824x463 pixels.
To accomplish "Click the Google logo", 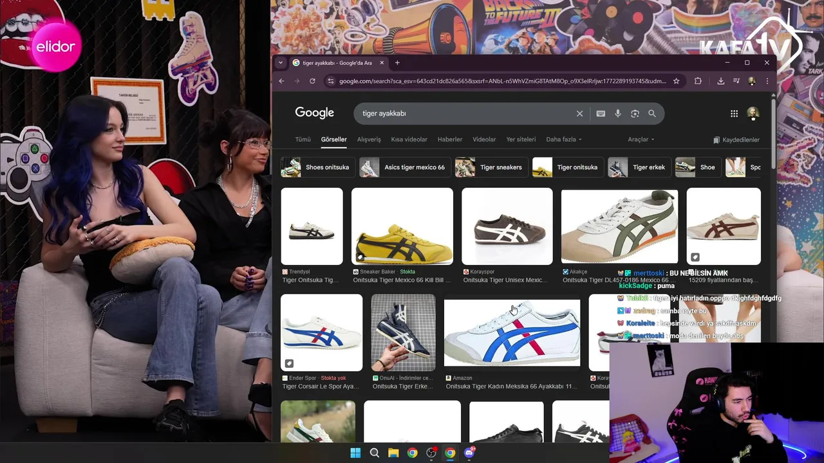I will pos(314,113).
